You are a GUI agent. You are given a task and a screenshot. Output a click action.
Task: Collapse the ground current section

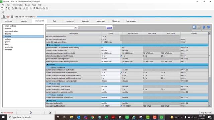47,45
